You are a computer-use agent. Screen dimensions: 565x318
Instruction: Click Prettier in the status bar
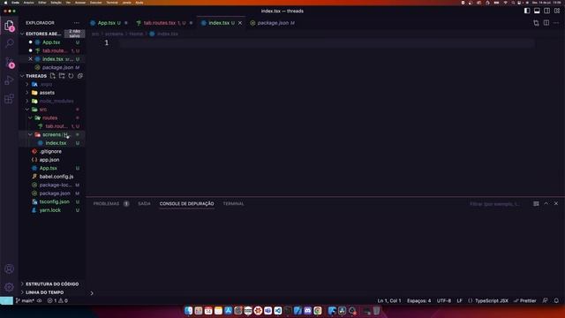pos(525,300)
